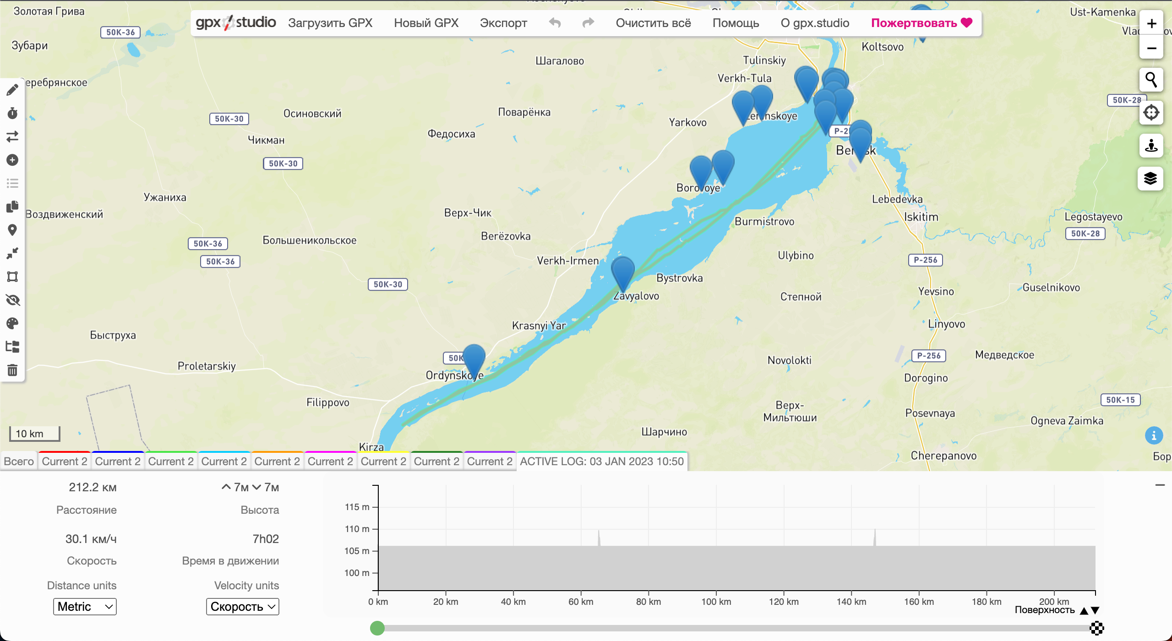The height and width of the screenshot is (641, 1172).
Task: Open the map layers selector button
Action: (x=1150, y=179)
